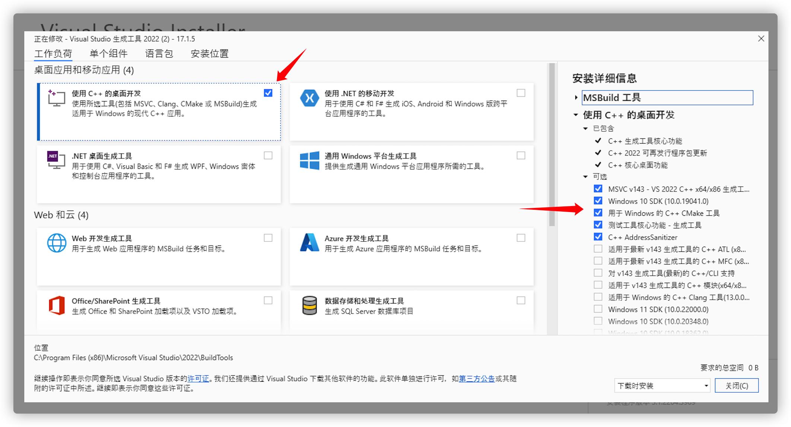
Task: Click the database icon for data storage tools
Action: 309,305
